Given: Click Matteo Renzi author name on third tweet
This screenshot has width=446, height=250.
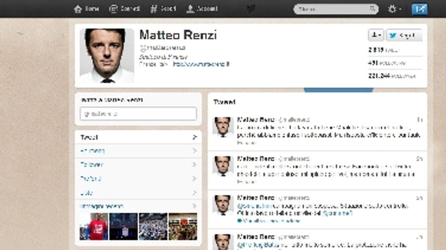Looking at the screenshot, I should (256, 198).
